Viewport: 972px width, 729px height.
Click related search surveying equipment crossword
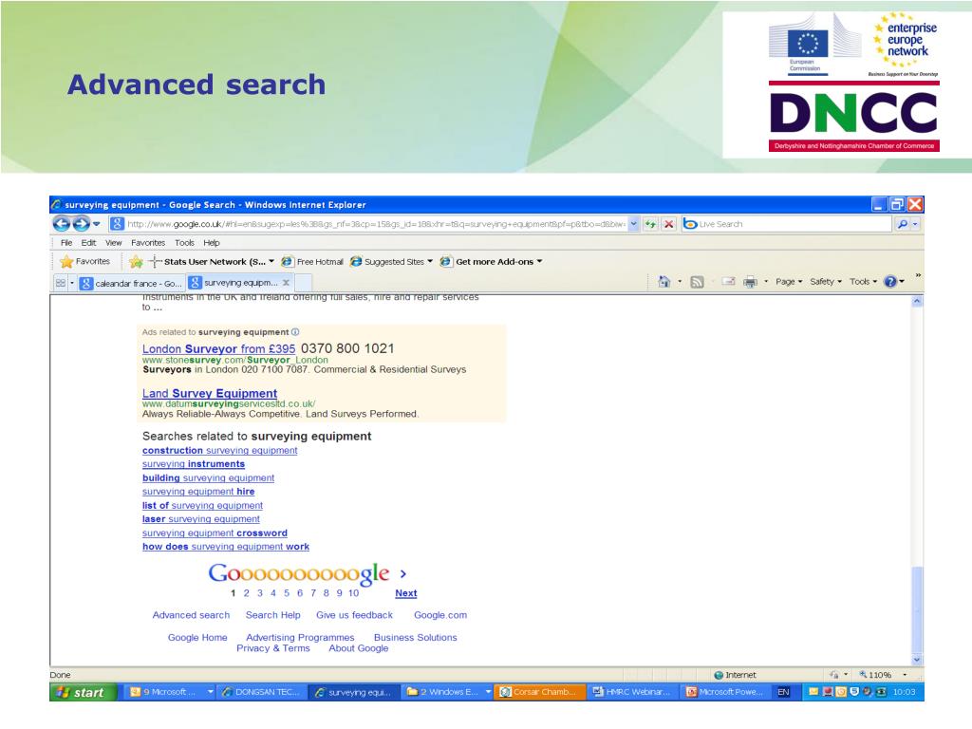pyautogui.click(x=215, y=533)
